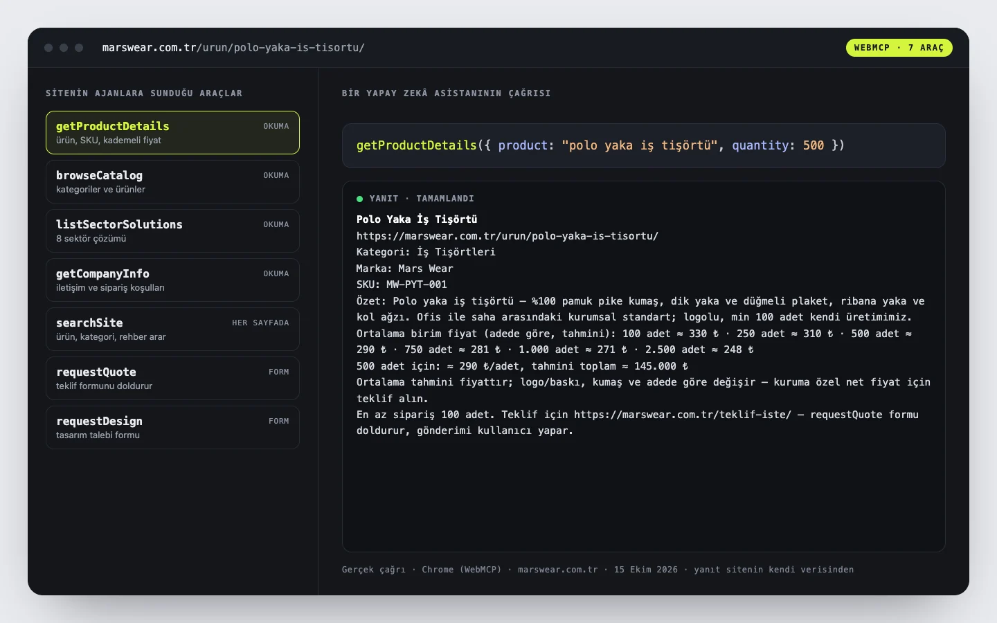Click the OKUMA tag on browseCatalog
Viewport: 997px width, 623px height.
[276, 175]
